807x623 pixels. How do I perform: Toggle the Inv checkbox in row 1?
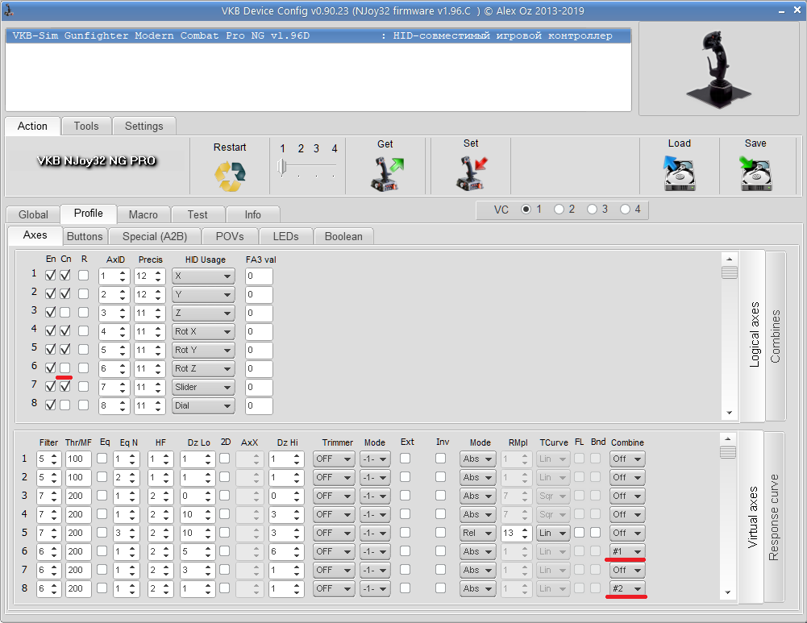(x=440, y=459)
